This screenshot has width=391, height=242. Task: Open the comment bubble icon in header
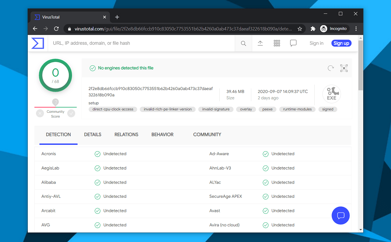[x=293, y=43]
